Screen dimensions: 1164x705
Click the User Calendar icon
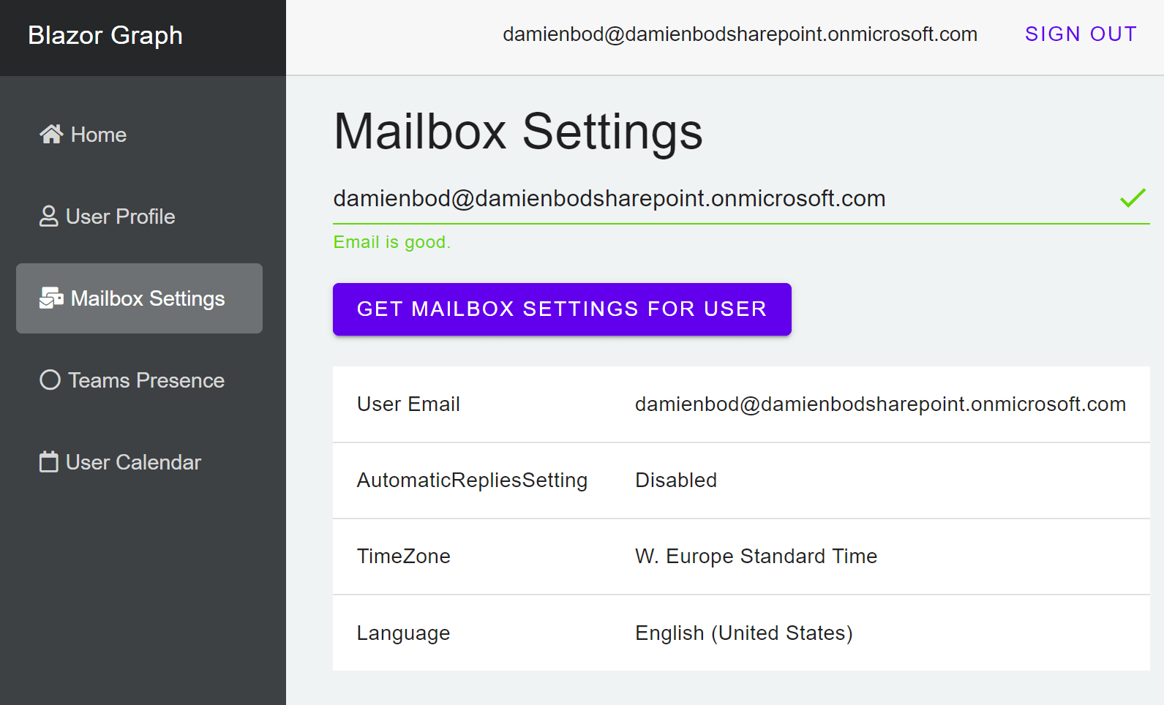(48, 462)
